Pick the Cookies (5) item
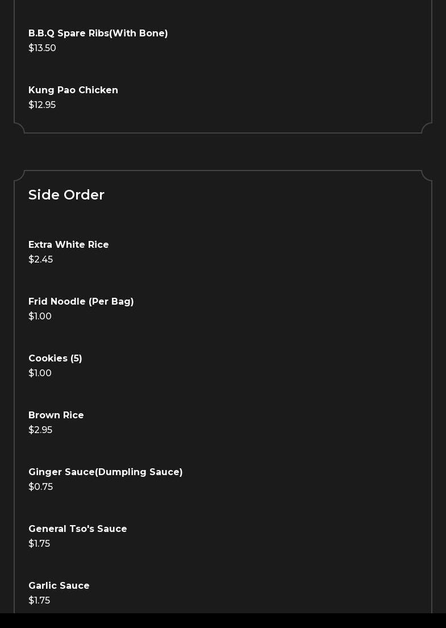 [55, 359]
